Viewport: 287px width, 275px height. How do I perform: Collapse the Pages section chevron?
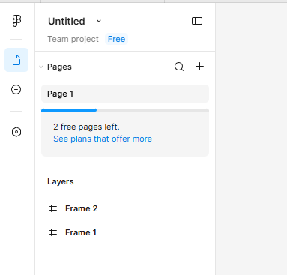click(41, 67)
